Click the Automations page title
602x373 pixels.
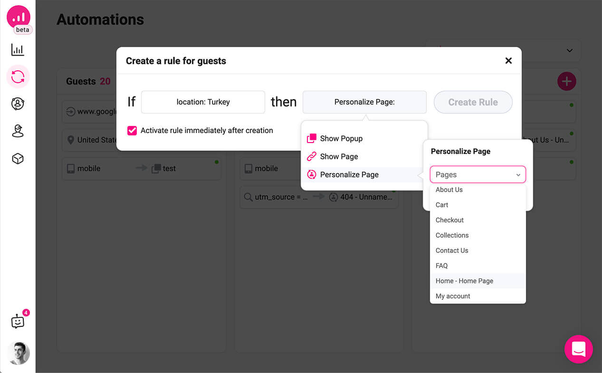click(x=100, y=19)
